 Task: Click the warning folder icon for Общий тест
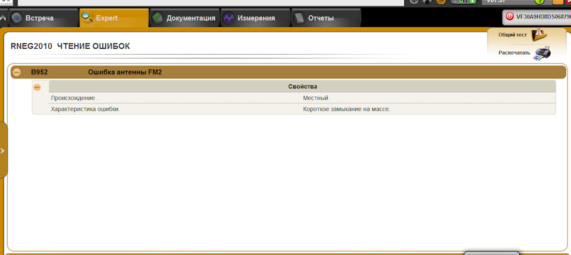[539, 34]
